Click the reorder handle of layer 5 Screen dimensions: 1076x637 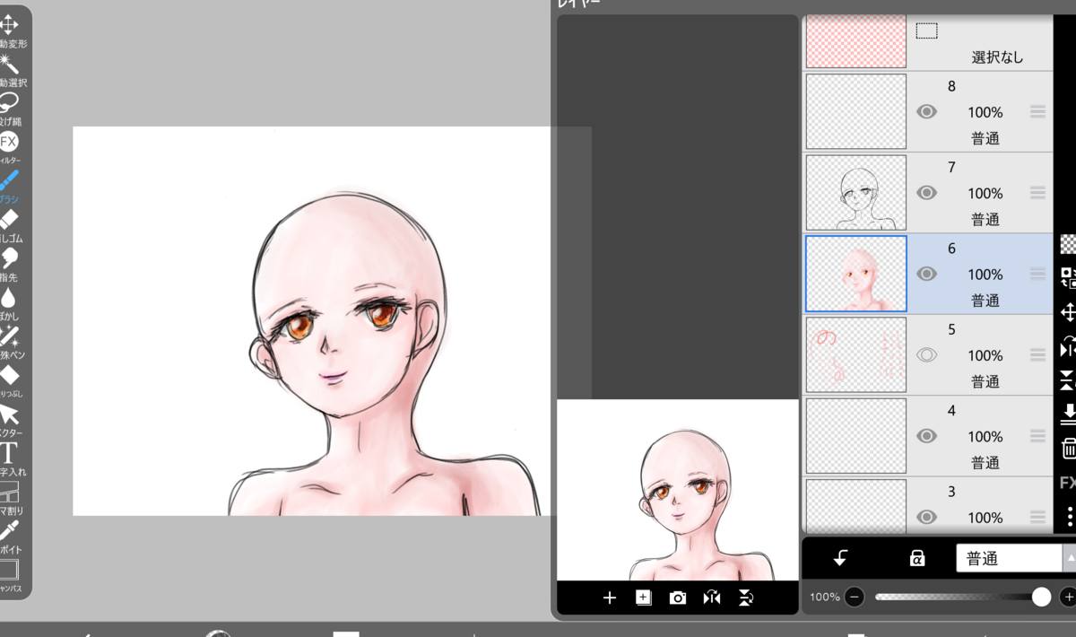[1037, 355]
